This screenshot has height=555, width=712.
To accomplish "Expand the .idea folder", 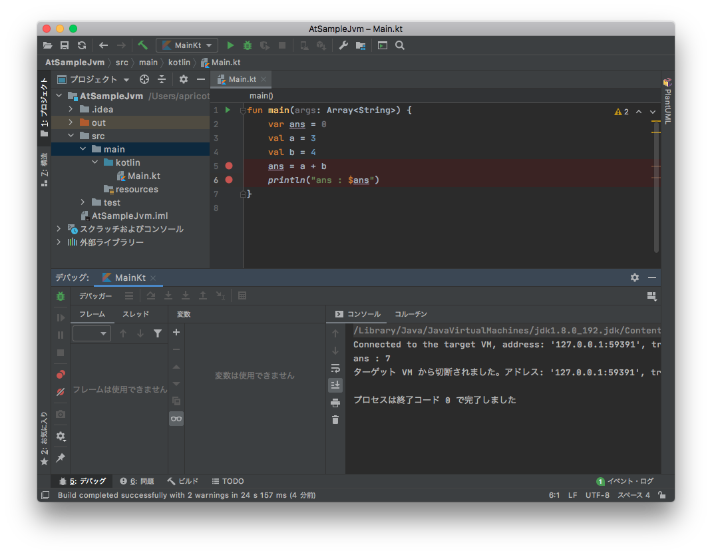I will [71, 109].
